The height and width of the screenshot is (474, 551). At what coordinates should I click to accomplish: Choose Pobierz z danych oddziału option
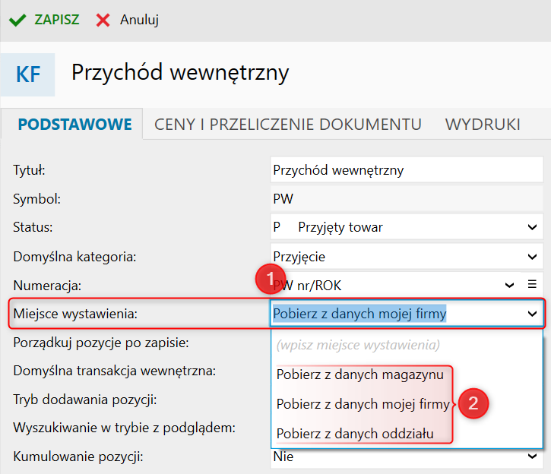click(355, 434)
